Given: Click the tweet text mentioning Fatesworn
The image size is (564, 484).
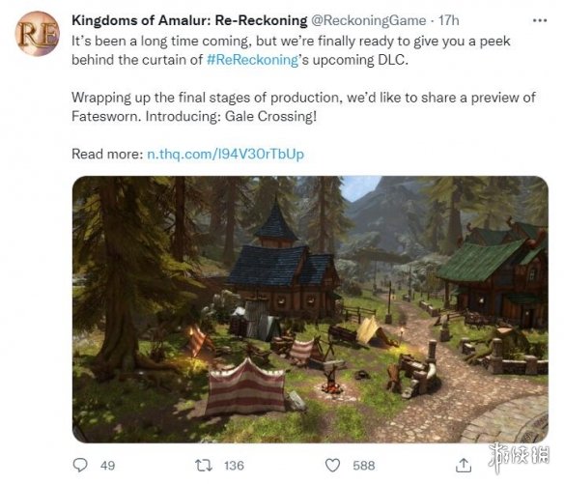Looking at the screenshot, I should (303, 107).
